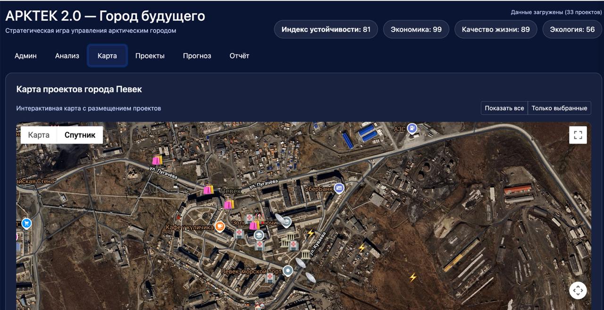Click the graduation cap school marker
This screenshot has width=604, height=310.
click(x=259, y=235)
